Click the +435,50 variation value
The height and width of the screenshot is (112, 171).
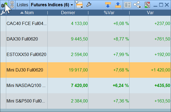(162, 86)
